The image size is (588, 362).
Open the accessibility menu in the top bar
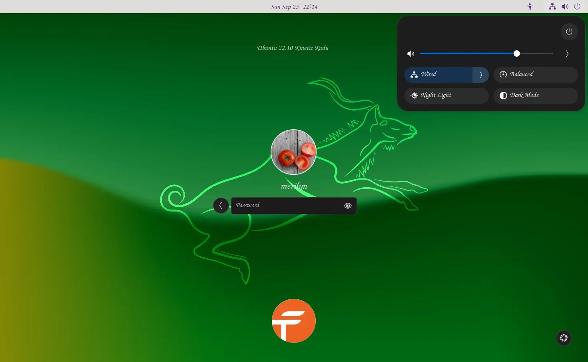click(x=530, y=6)
